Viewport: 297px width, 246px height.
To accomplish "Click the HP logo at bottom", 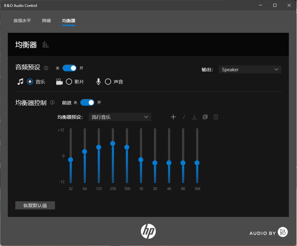I will pyautogui.click(x=148, y=231).
